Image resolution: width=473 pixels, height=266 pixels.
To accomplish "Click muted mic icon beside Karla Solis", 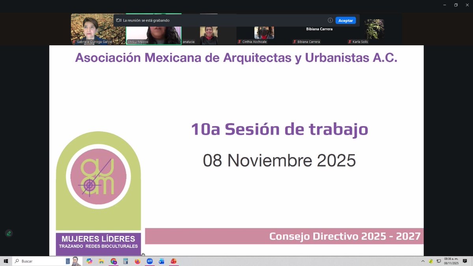I will coord(350,42).
